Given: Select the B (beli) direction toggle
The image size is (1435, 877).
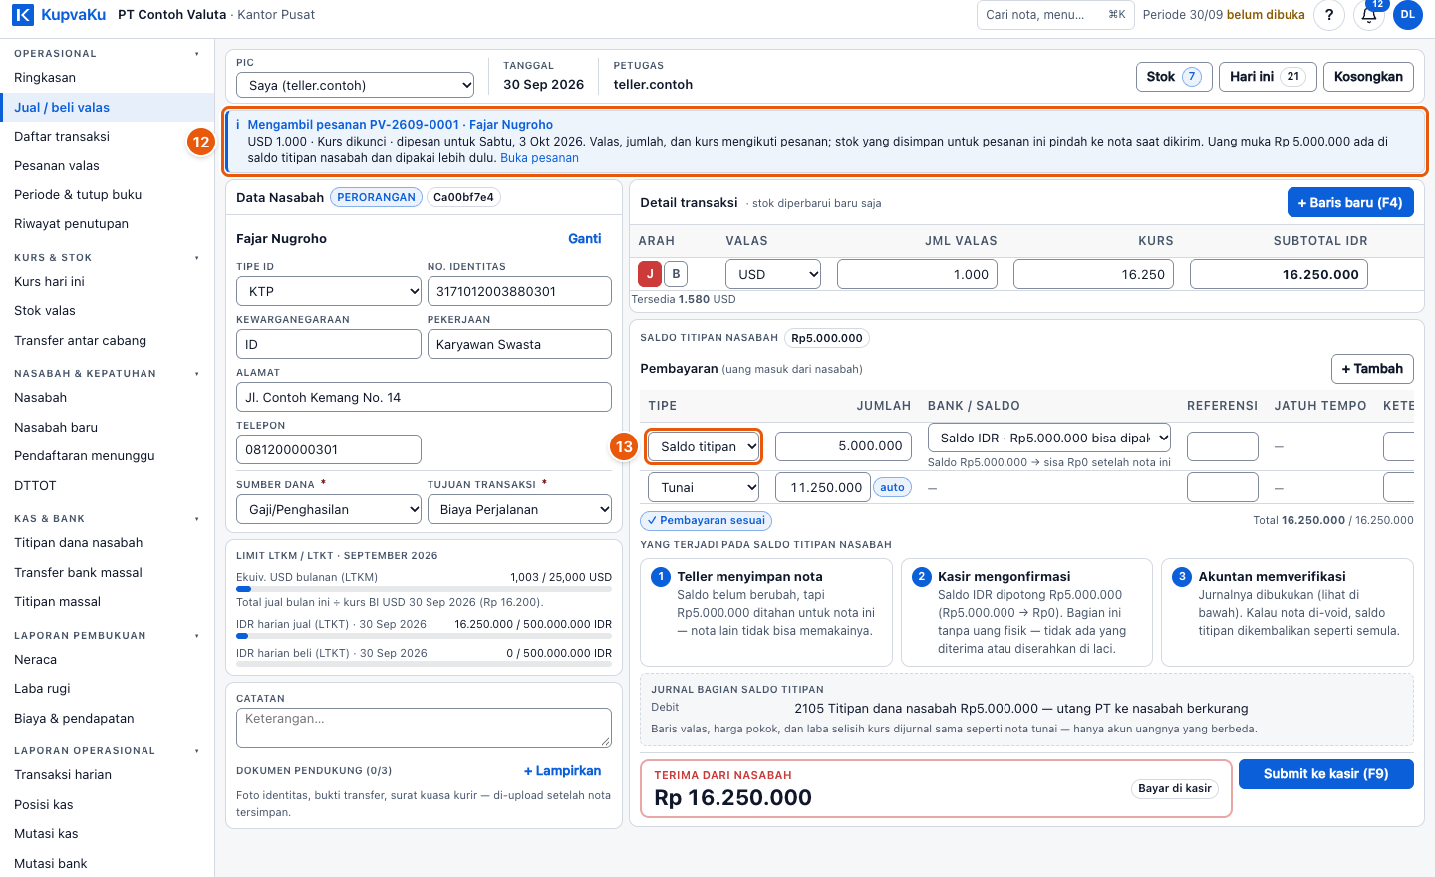Looking at the screenshot, I should pos(676,274).
